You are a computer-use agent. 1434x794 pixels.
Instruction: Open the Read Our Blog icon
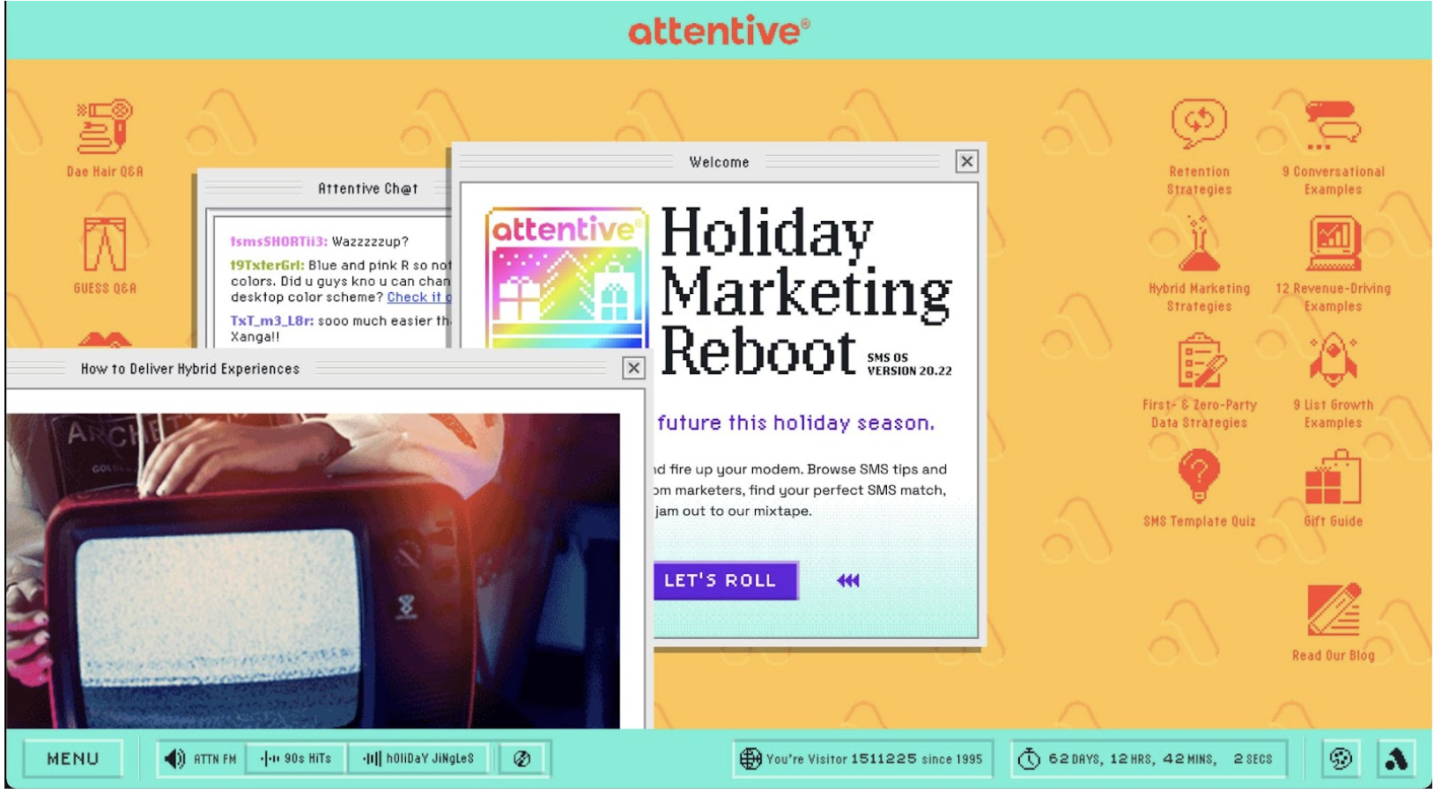pyautogui.click(x=1333, y=622)
